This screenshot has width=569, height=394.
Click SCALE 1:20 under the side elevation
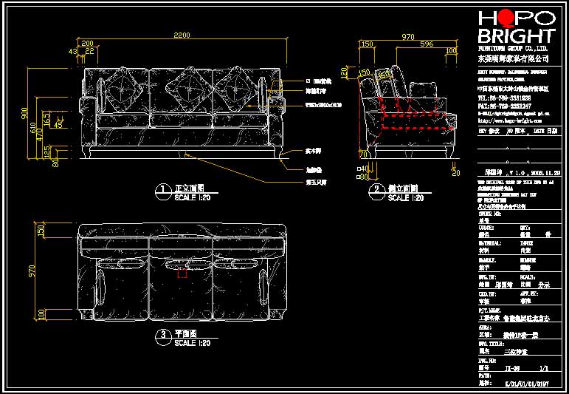pos(406,197)
